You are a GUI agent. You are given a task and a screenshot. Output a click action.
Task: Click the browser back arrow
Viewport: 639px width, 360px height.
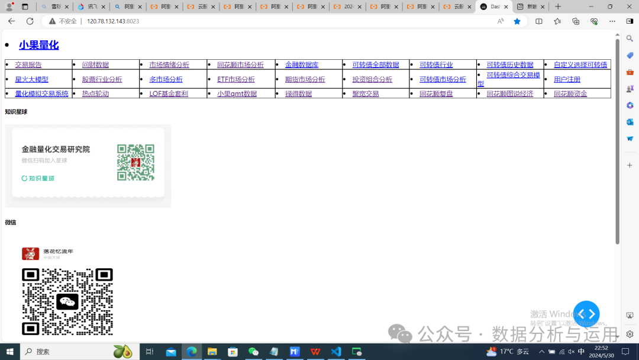[11, 21]
